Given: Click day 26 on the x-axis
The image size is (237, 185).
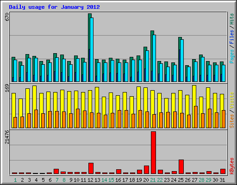Looking at the screenshot, I should click(x=187, y=180).
